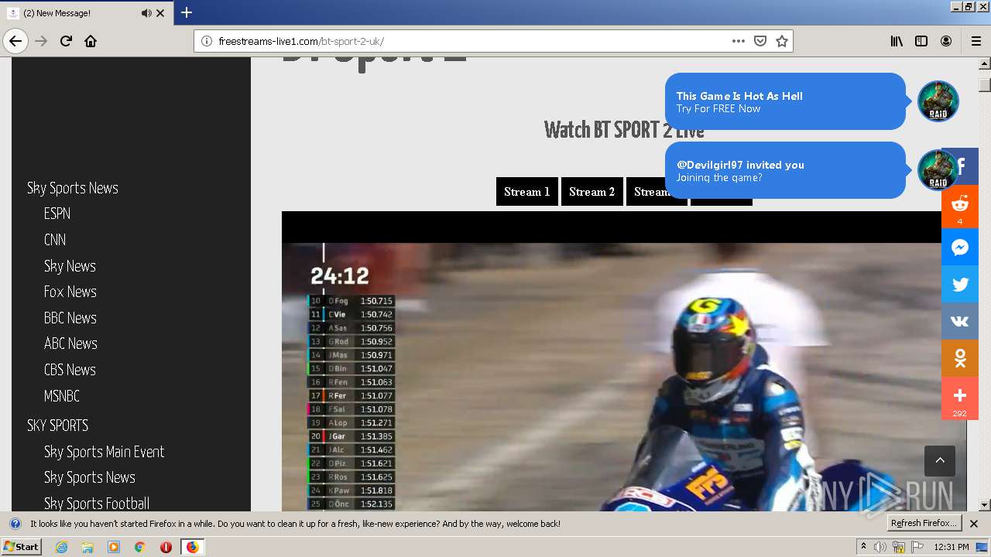Click the Refresh Firefox button
The width and height of the screenshot is (991, 557).
pos(924,524)
